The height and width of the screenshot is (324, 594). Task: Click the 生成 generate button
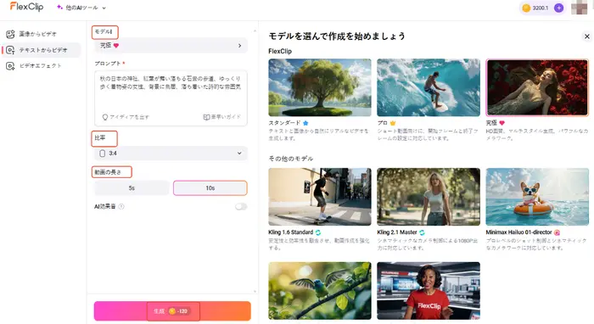tap(172, 311)
